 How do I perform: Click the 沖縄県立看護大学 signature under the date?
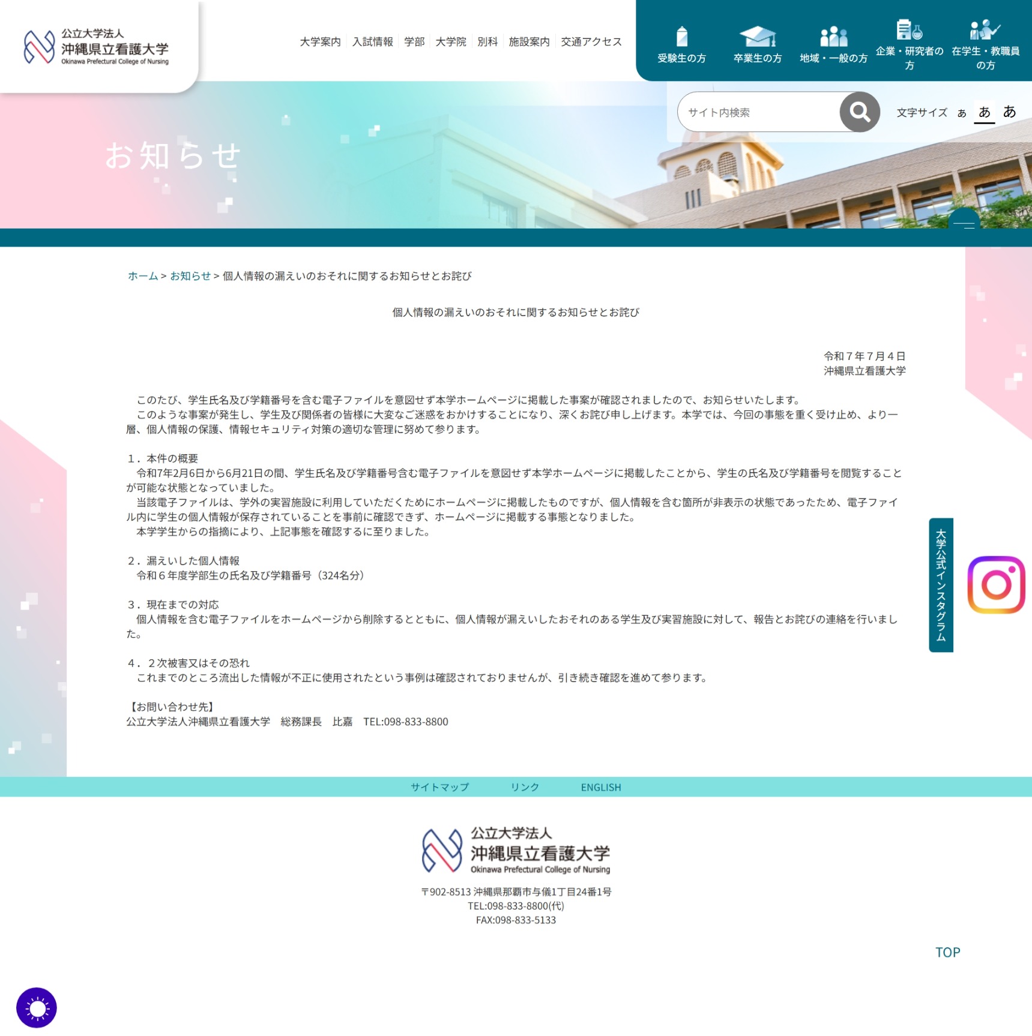[865, 371]
